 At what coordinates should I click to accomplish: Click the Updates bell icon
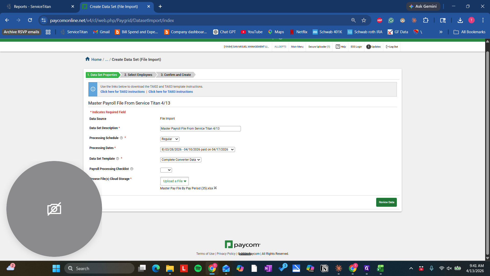point(369,47)
